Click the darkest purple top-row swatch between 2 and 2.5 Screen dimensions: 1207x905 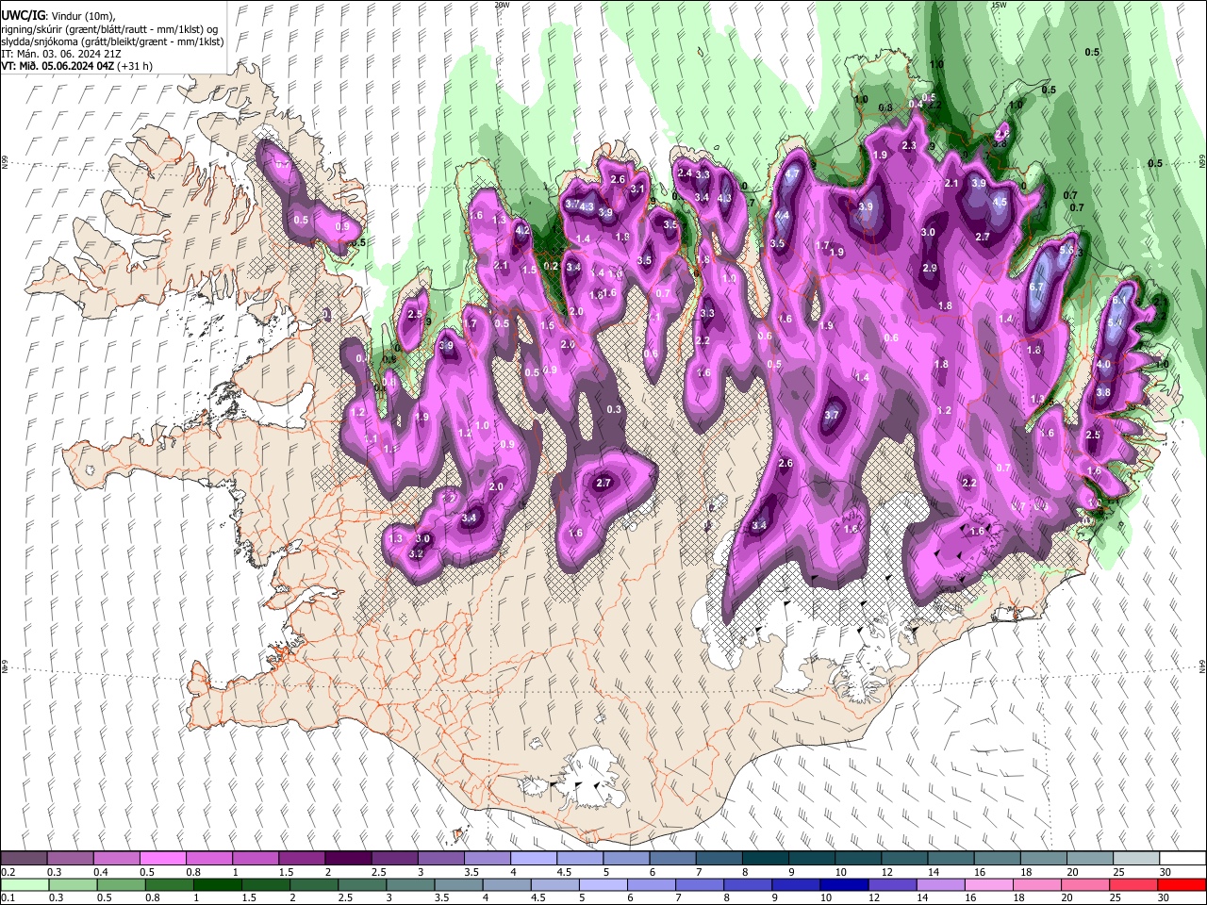coord(348,859)
